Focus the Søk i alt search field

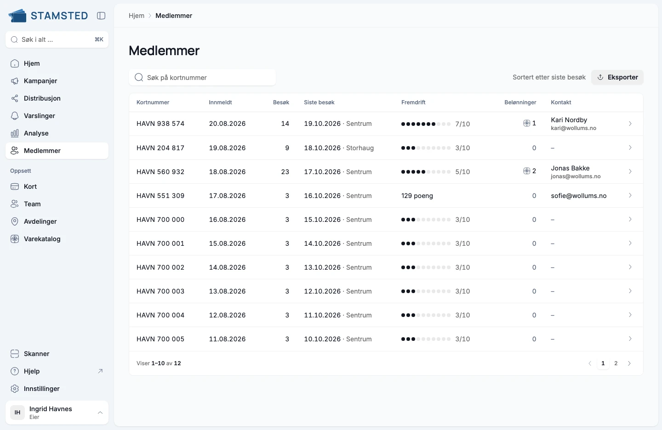tap(57, 40)
